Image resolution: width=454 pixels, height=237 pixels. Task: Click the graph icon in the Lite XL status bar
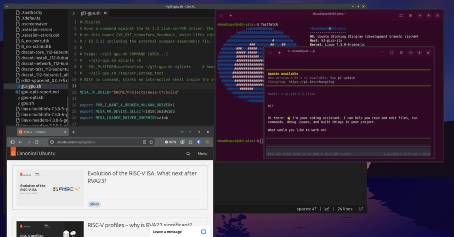pyautogui.click(x=327, y=209)
